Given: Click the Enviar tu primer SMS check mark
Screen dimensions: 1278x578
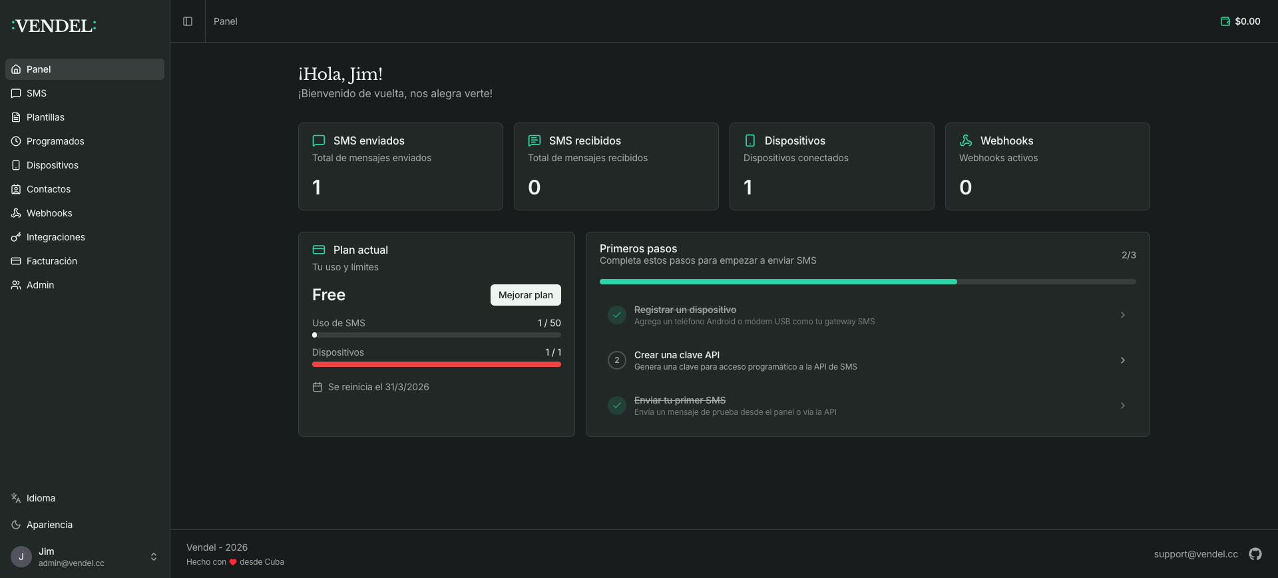Looking at the screenshot, I should coord(617,406).
